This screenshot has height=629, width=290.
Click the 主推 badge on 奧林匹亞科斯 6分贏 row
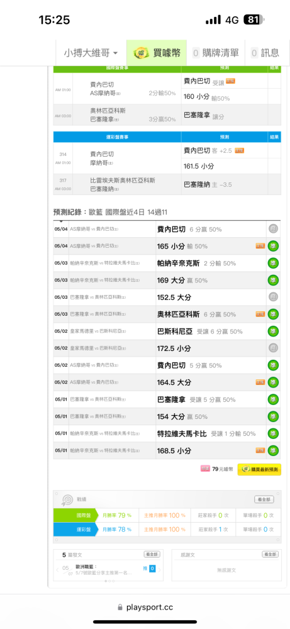coord(260,314)
